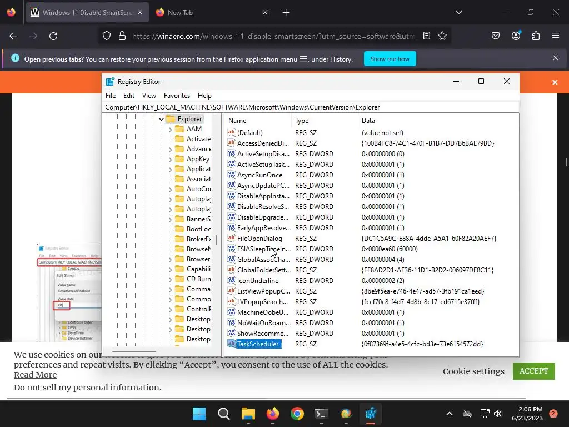Click the ListViewPopupC string icon
Image resolution: width=569 pixels, height=427 pixels.
[232, 291]
